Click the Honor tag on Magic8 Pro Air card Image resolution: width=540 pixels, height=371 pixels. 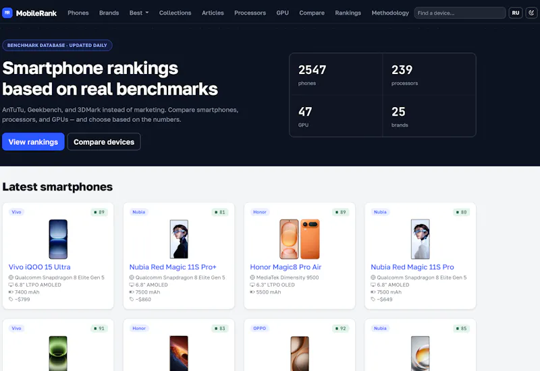pos(260,212)
